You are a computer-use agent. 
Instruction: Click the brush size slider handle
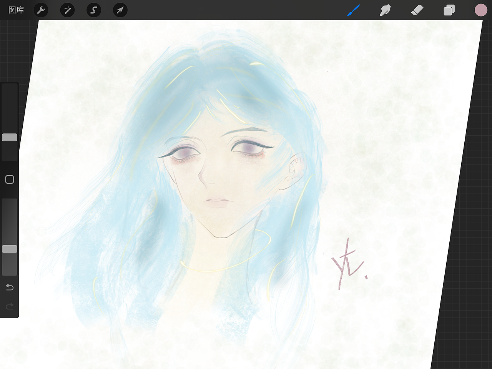point(10,137)
